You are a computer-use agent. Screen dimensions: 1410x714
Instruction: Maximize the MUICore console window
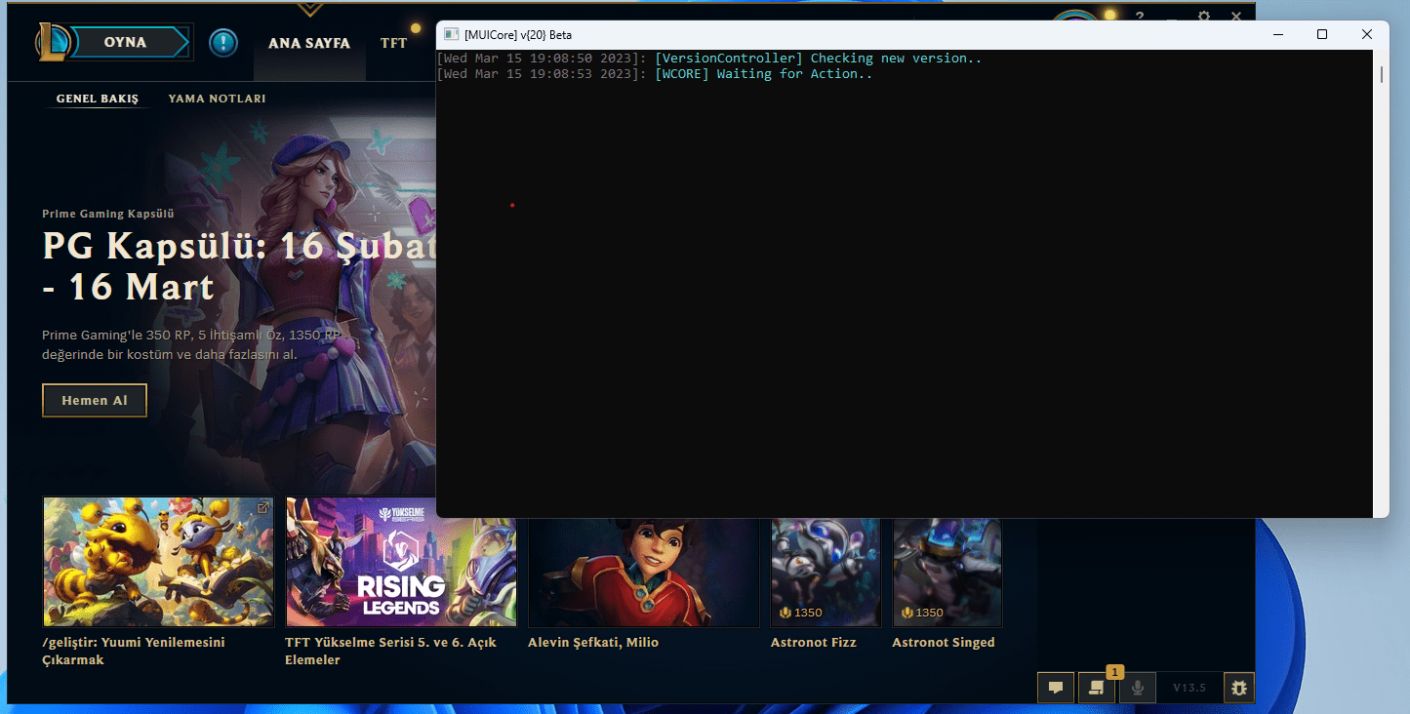click(x=1322, y=34)
